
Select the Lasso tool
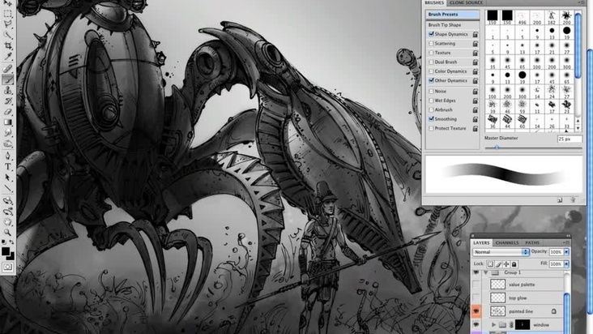pos(7,24)
